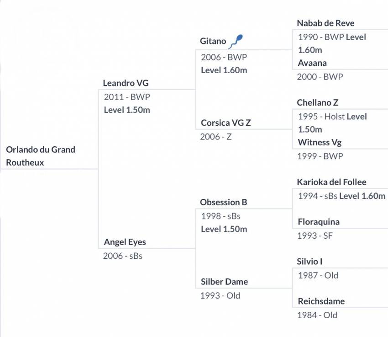Select the Angel Eyes dam entry
Screen dimensions: 388x337
(125, 242)
